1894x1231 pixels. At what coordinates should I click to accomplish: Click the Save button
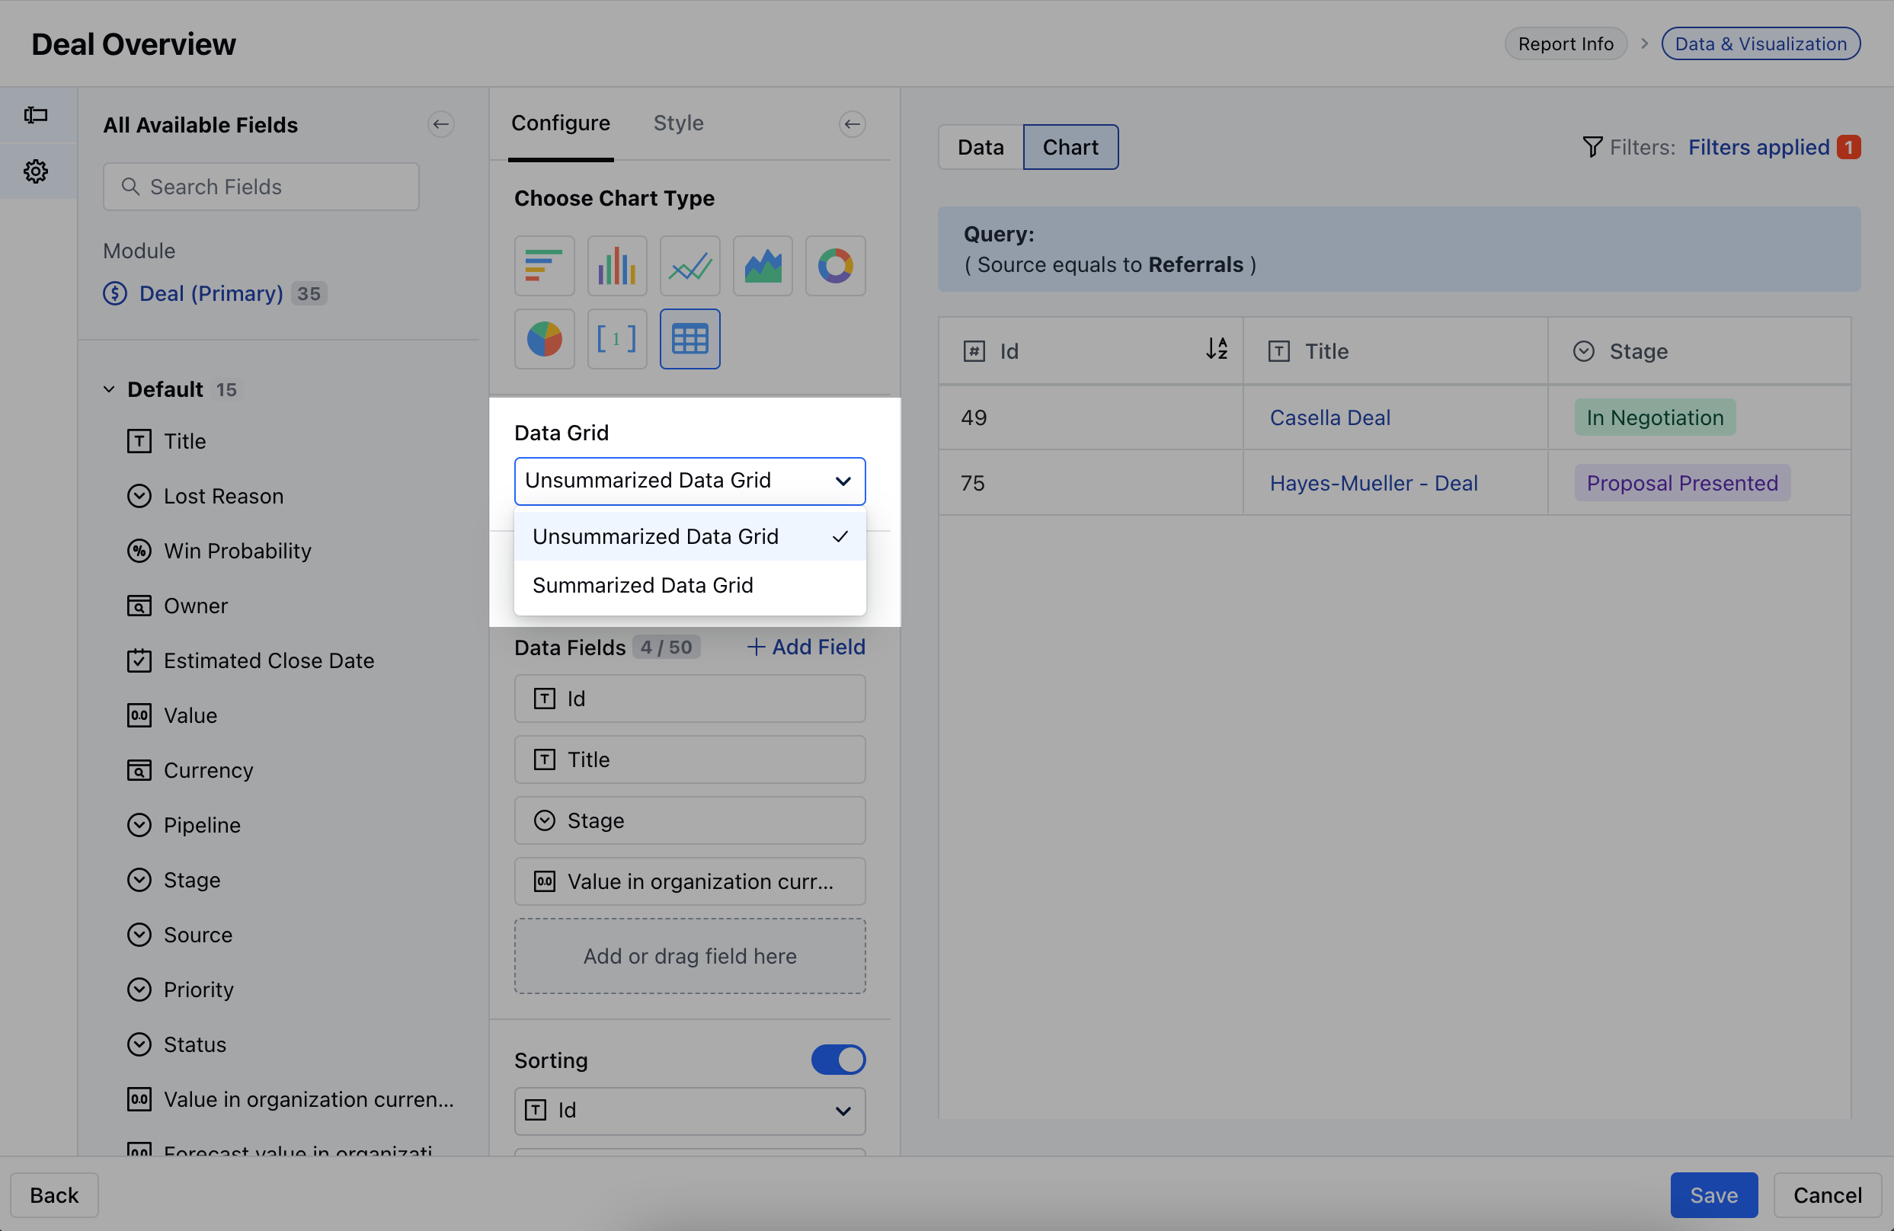[x=1714, y=1195]
